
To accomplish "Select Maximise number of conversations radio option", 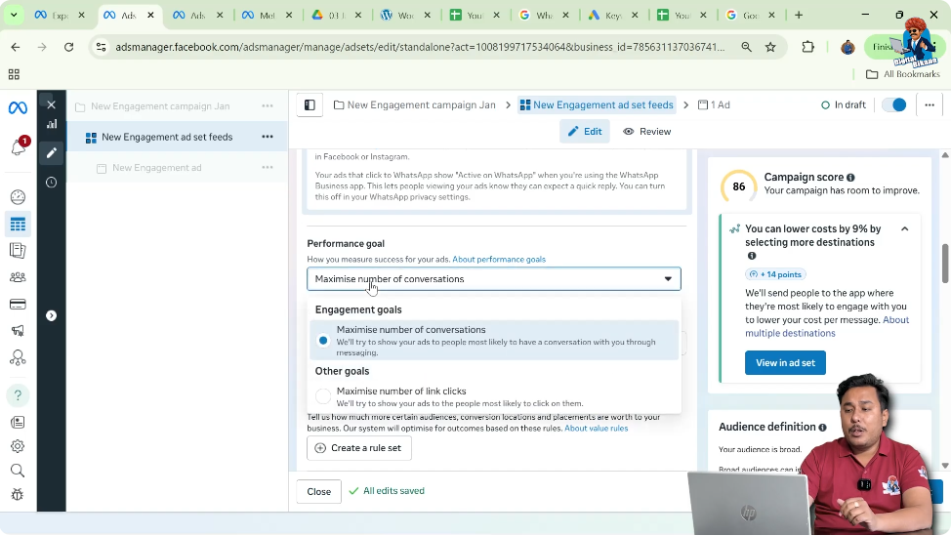I will coord(323,341).
